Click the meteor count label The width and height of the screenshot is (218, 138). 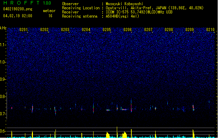click(49, 11)
